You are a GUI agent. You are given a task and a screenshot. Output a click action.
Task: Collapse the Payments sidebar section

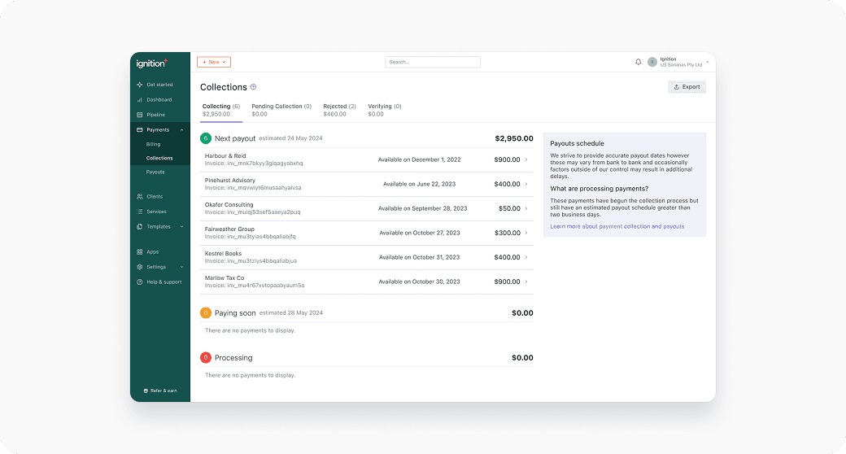(182, 130)
